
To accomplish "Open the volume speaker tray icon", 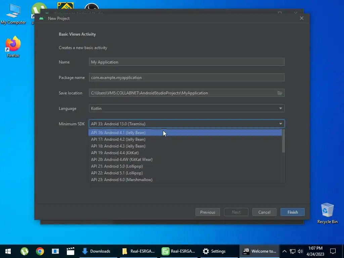I will click(300, 251).
